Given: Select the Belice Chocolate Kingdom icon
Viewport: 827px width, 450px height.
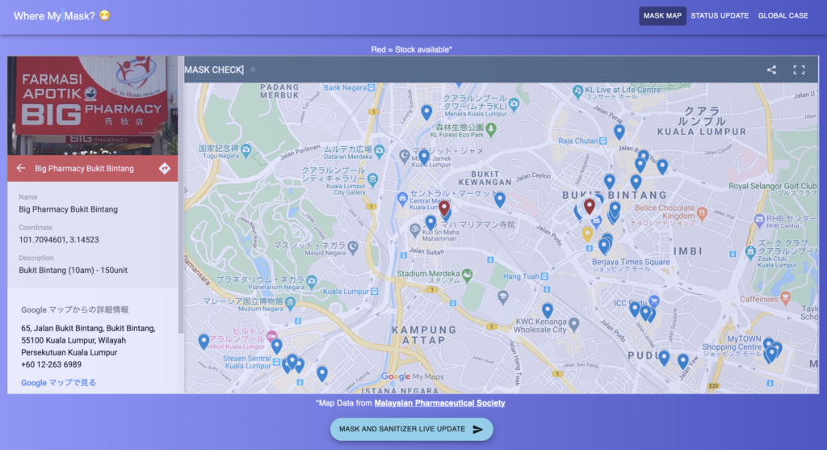Looking at the screenshot, I should tap(702, 213).
